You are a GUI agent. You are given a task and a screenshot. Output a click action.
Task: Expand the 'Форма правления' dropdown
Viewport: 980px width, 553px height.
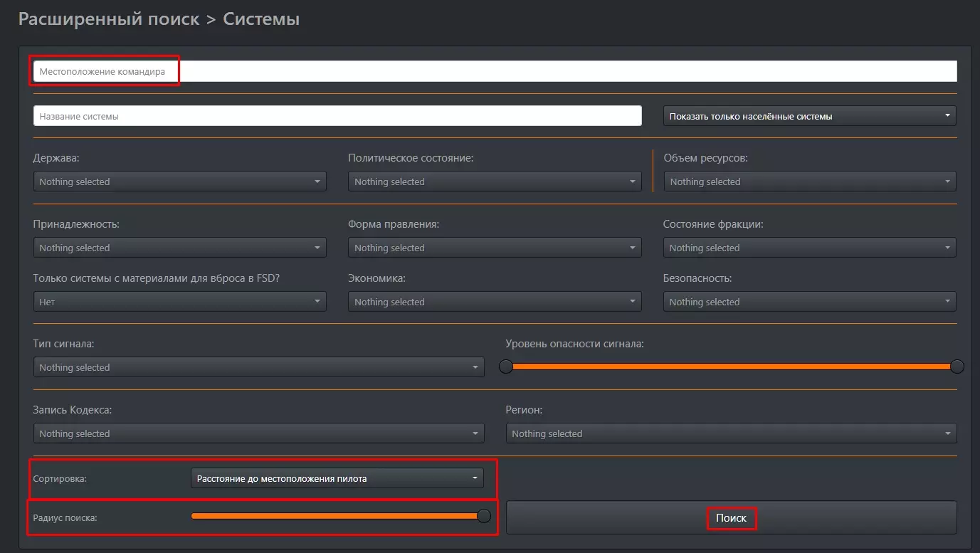pos(495,248)
